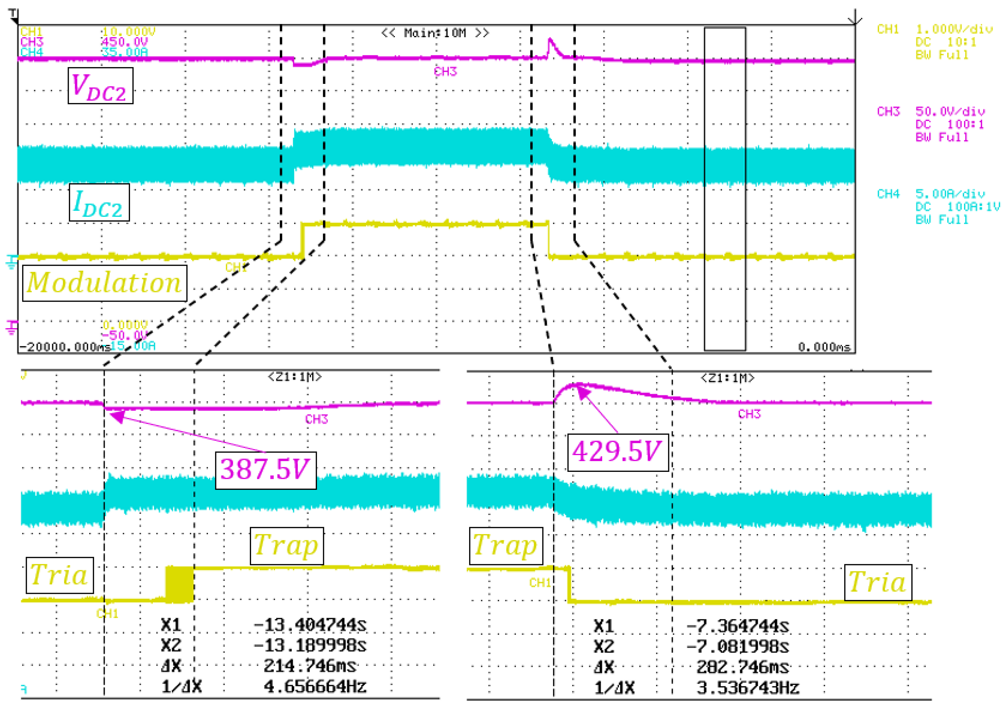This screenshot has width=1006, height=707.
Task: Click the CH1 ground marker on left edge
Action: 11,262
